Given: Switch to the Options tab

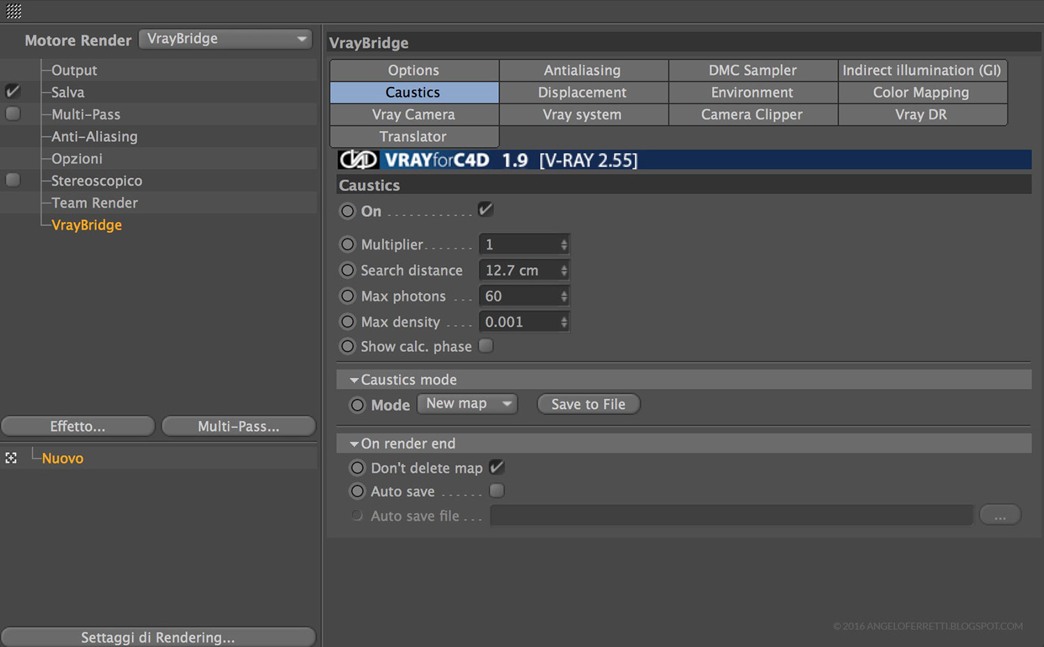Looking at the screenshot, I should (x=414, y=70).
